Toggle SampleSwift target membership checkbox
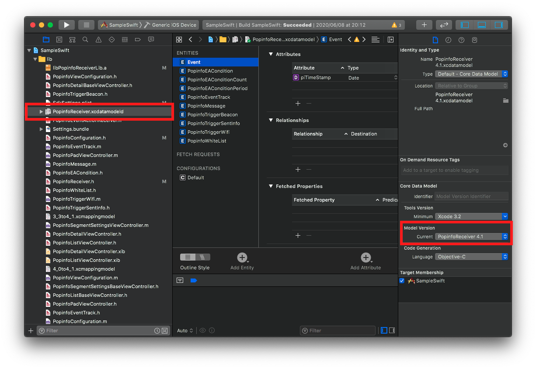536x369 pixels. [x=402, y=281]
